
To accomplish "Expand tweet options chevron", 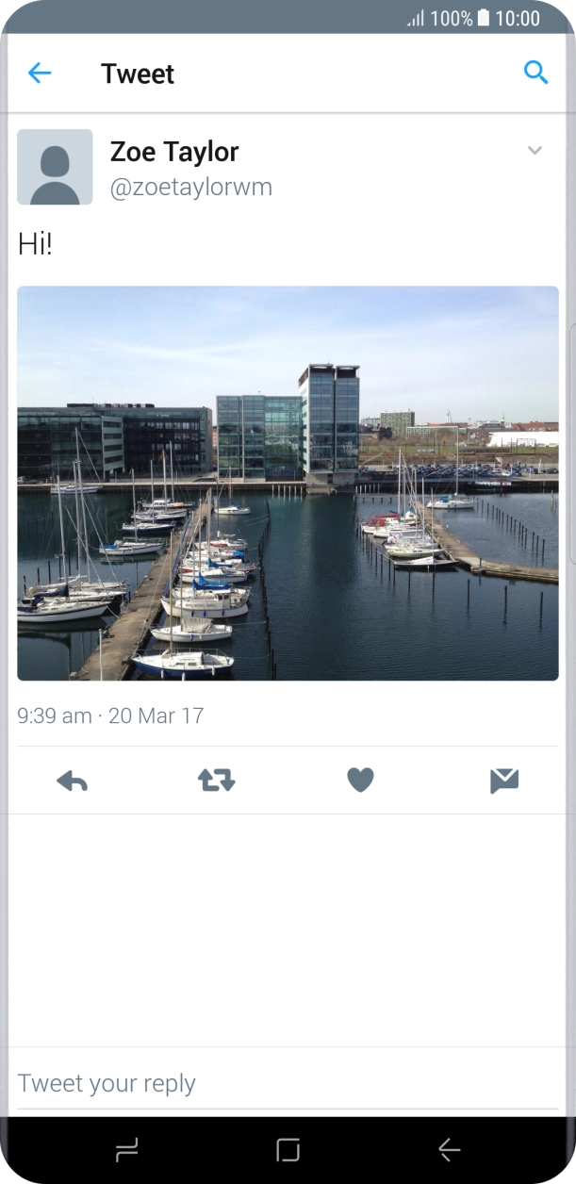I will click(x=535, y=151).
